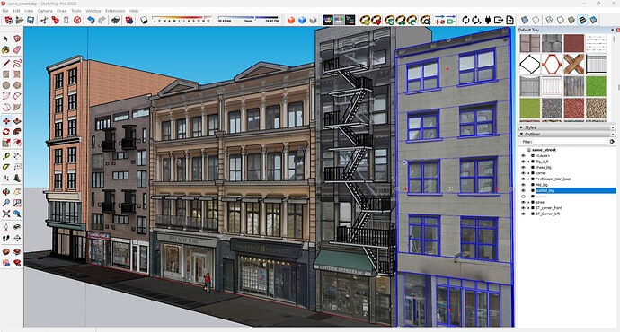Toggle the Show/Hide Shadows button
Viewport: 620px width, 332px height.
144,20
